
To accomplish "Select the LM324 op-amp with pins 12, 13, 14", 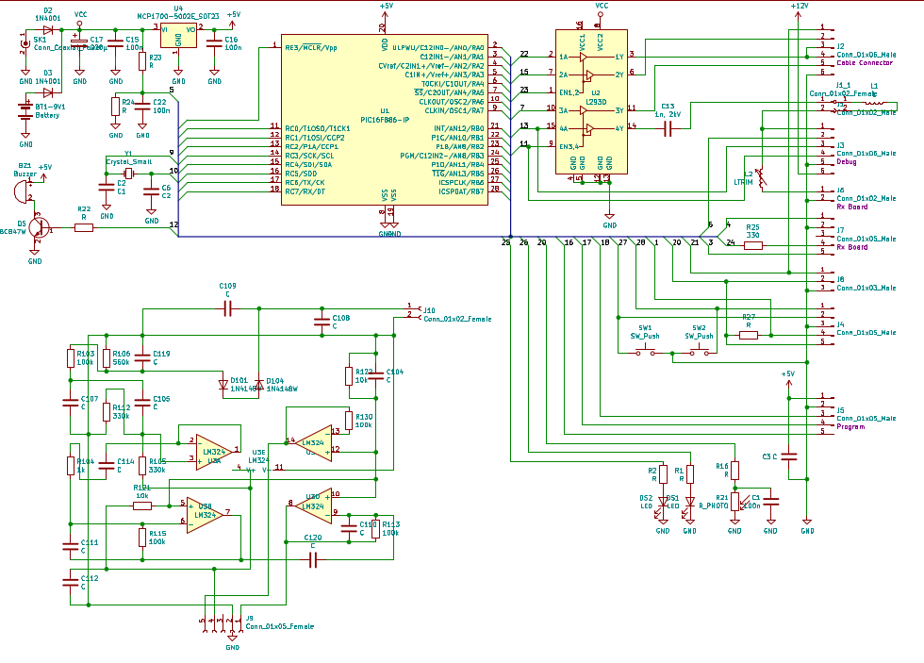I will pyautogui.click(x=313, y=443).
